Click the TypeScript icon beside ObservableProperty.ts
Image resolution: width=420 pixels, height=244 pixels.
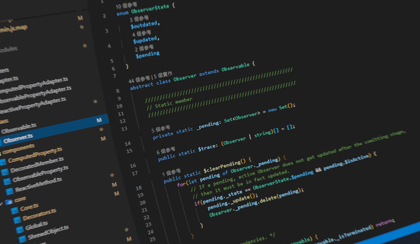pos(7,182)
